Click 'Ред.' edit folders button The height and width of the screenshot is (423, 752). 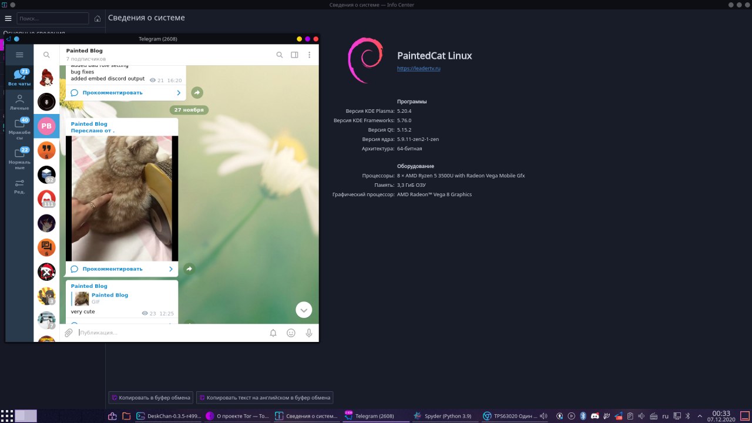point(19,186)
